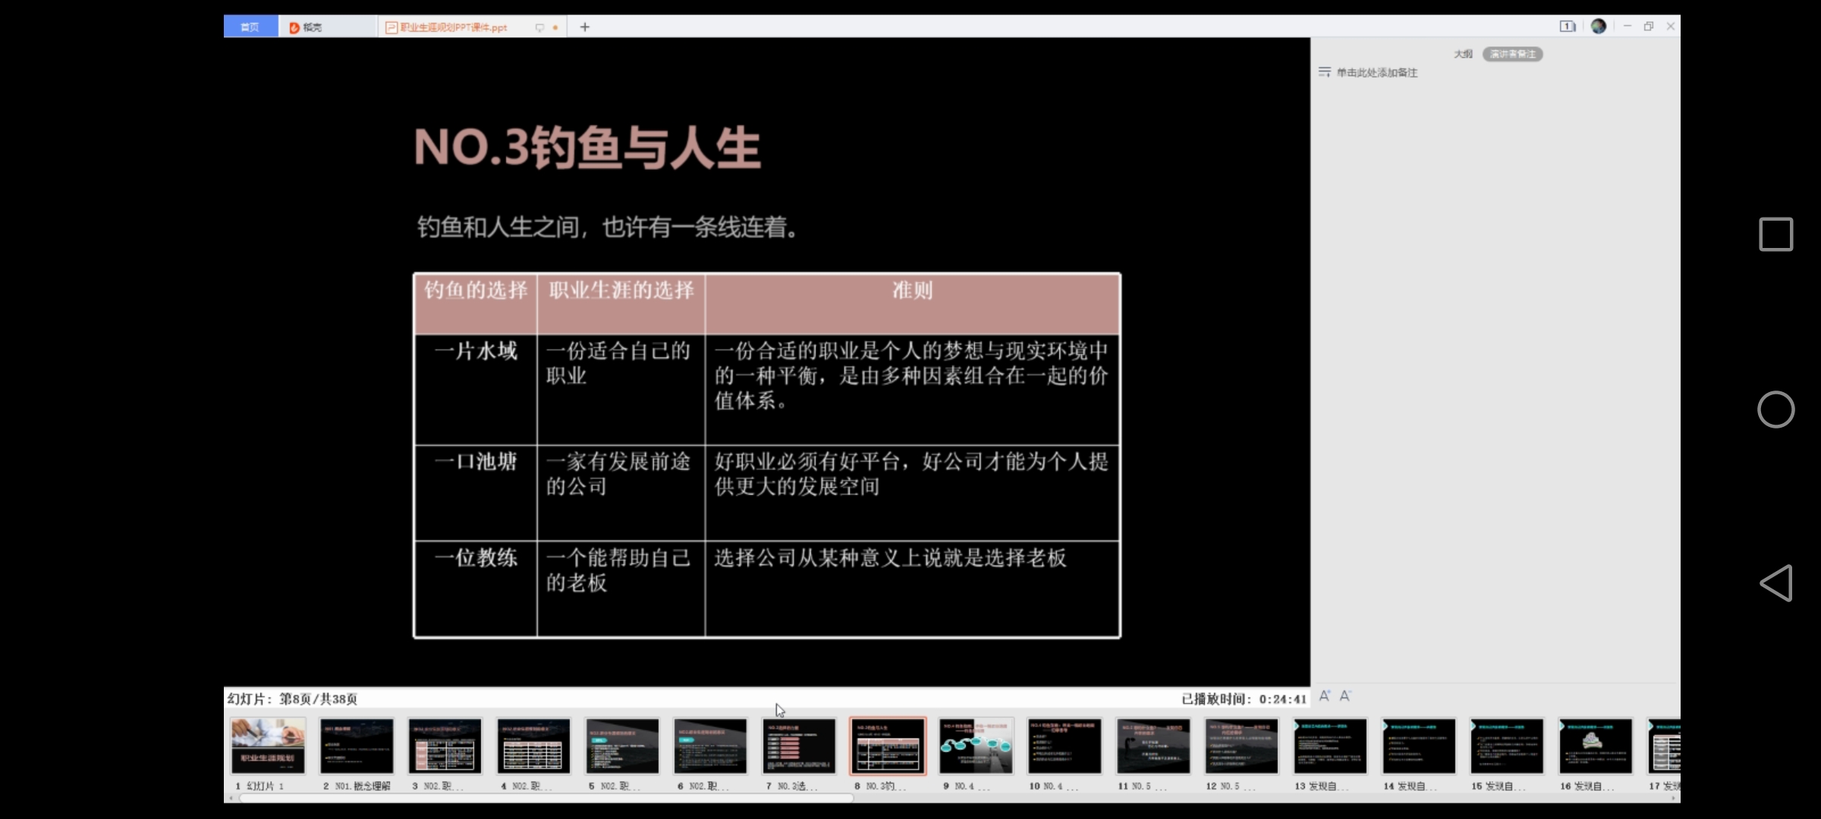Screen dimensions: 1821x819
Task: Click the 首页 home tab
Action: [x=250, y=27]
